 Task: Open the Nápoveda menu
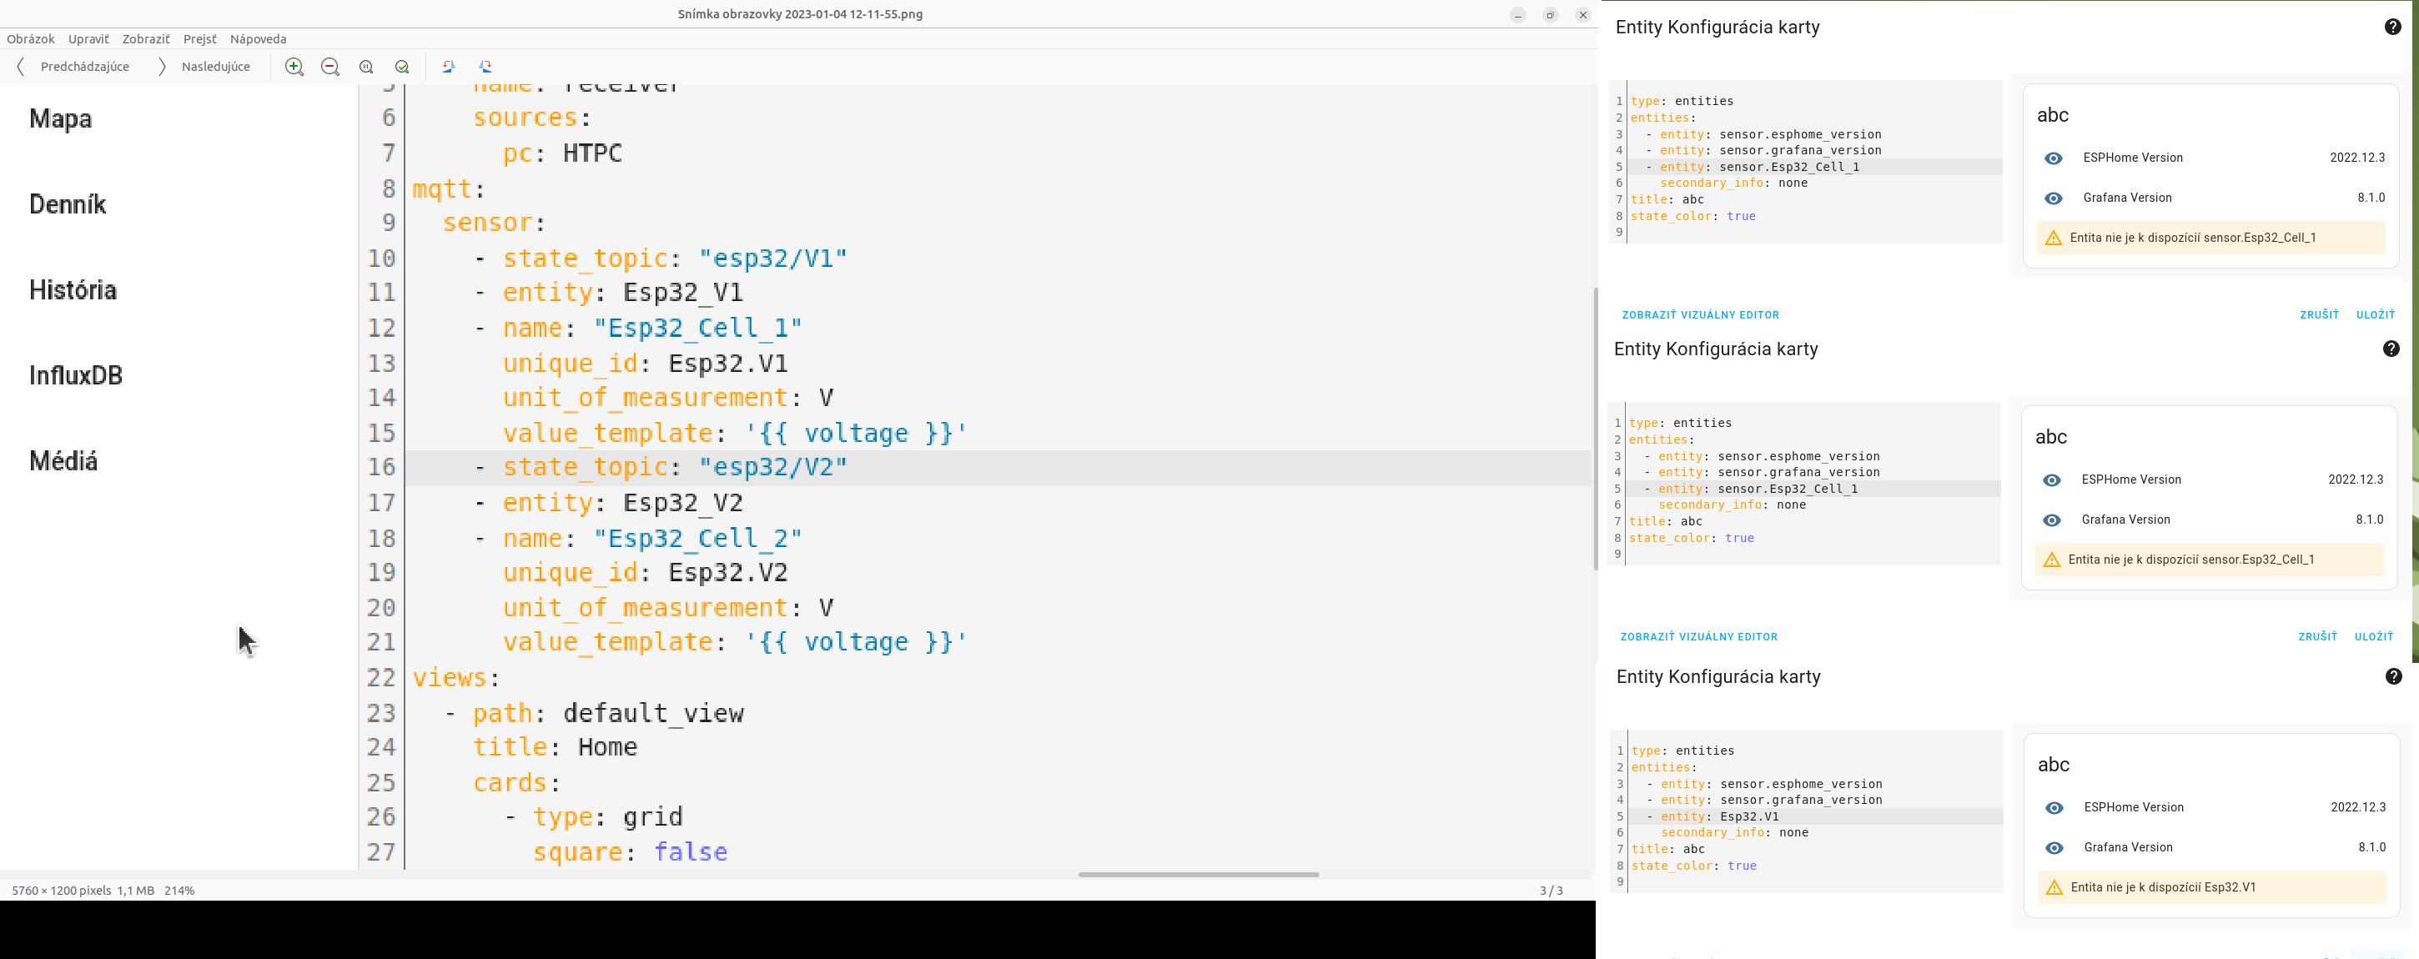(257, 39)
